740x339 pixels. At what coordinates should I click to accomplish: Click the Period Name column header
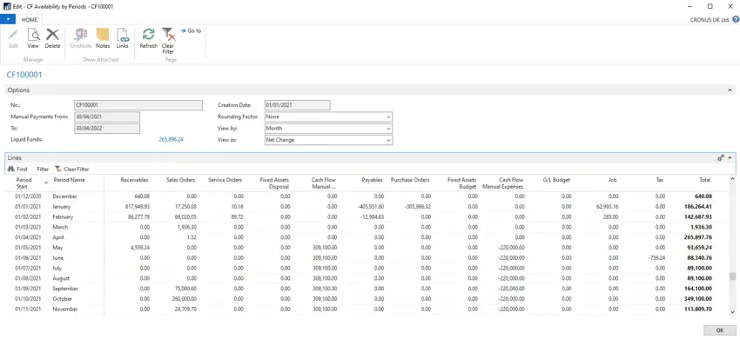click(69, 180)
